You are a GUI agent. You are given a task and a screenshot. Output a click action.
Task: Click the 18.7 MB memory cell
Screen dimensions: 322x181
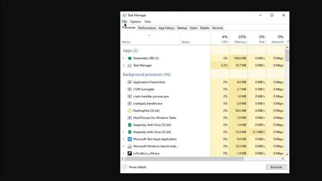[x=238, y=65]
